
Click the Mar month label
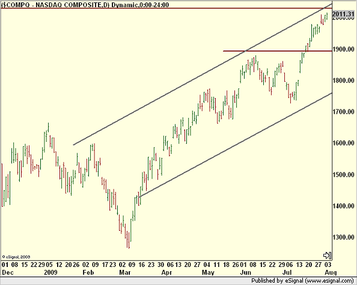(x=125, y=272)
